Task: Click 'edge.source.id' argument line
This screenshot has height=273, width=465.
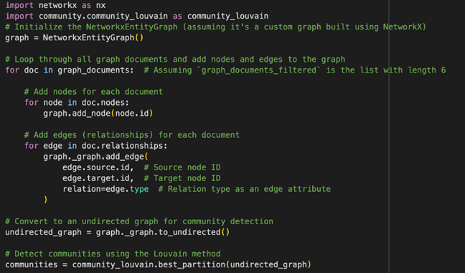Action: click(95, 167)
